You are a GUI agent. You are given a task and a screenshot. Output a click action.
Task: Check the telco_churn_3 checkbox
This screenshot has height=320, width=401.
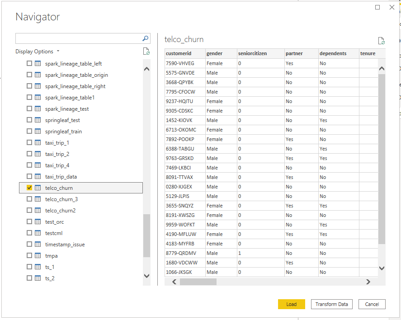pyautogui.click(x=29, y=199)
